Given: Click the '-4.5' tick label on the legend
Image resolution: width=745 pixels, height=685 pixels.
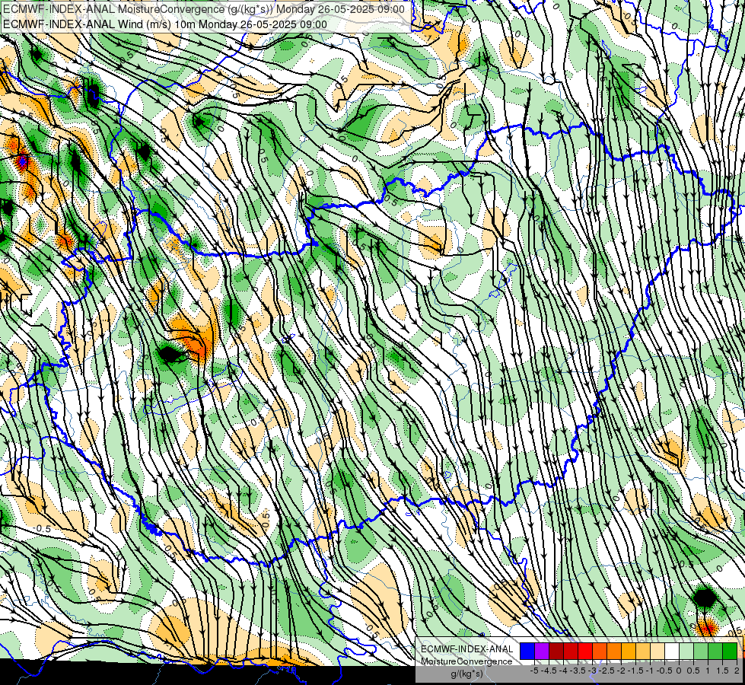Looking at the screenshot, I should 549,671.
